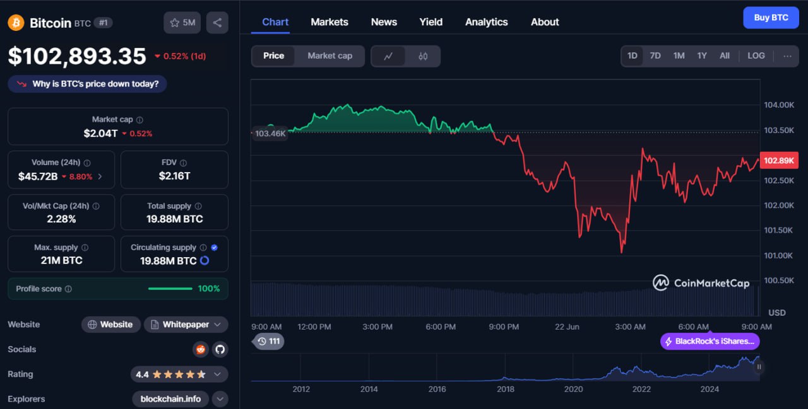Open info tooltip next to Total supply

click(198, 206)
